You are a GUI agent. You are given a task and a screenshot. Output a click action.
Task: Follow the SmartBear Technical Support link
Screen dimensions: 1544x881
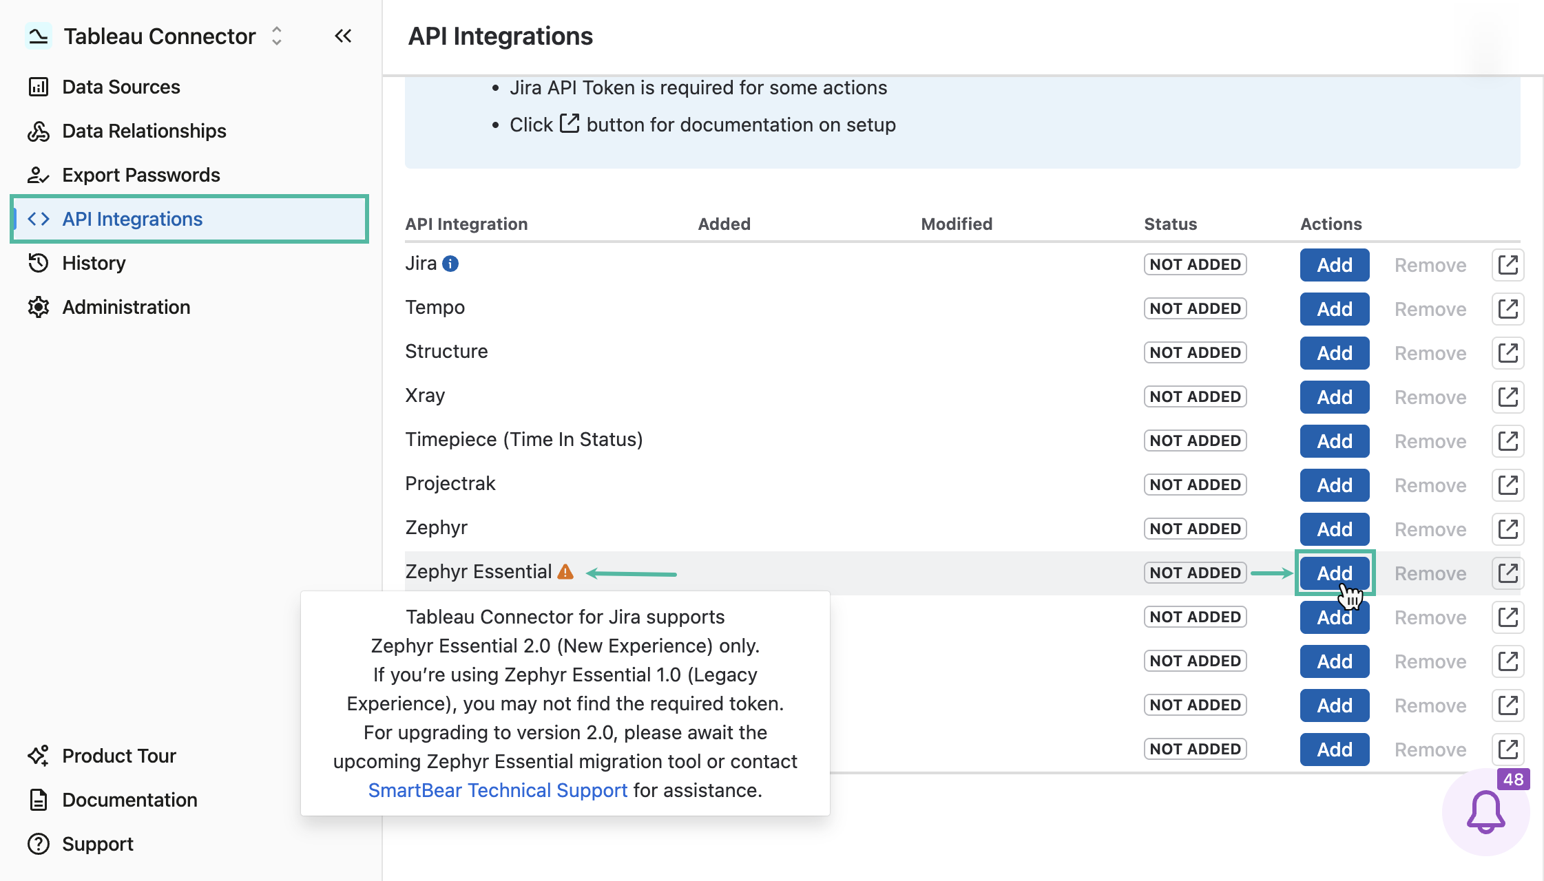pyautogui.click(x=498, y=790)
